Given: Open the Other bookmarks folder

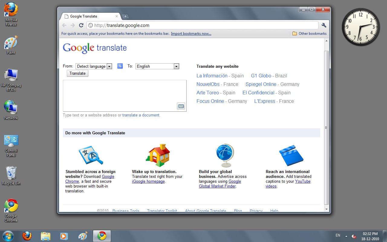Looking at the screenshot, I should 310,34.
